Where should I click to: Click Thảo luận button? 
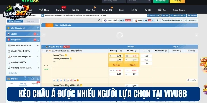(x=192, y=15)
